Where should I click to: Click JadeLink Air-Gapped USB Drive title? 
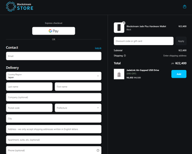click(143, 70)
